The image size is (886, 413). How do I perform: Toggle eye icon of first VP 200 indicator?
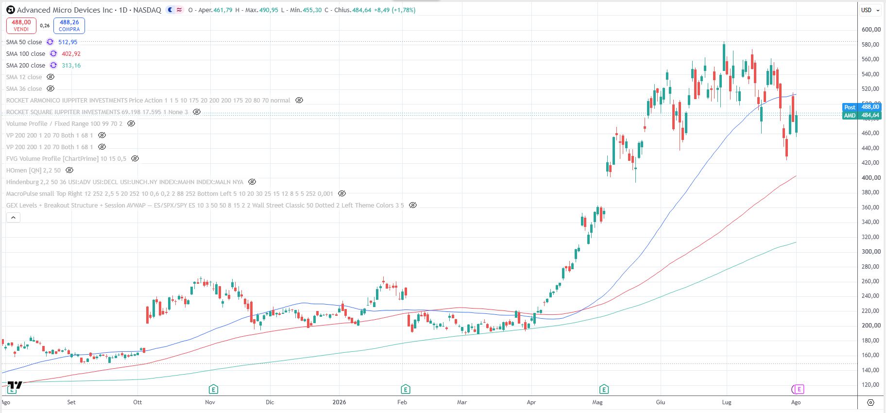102,136
